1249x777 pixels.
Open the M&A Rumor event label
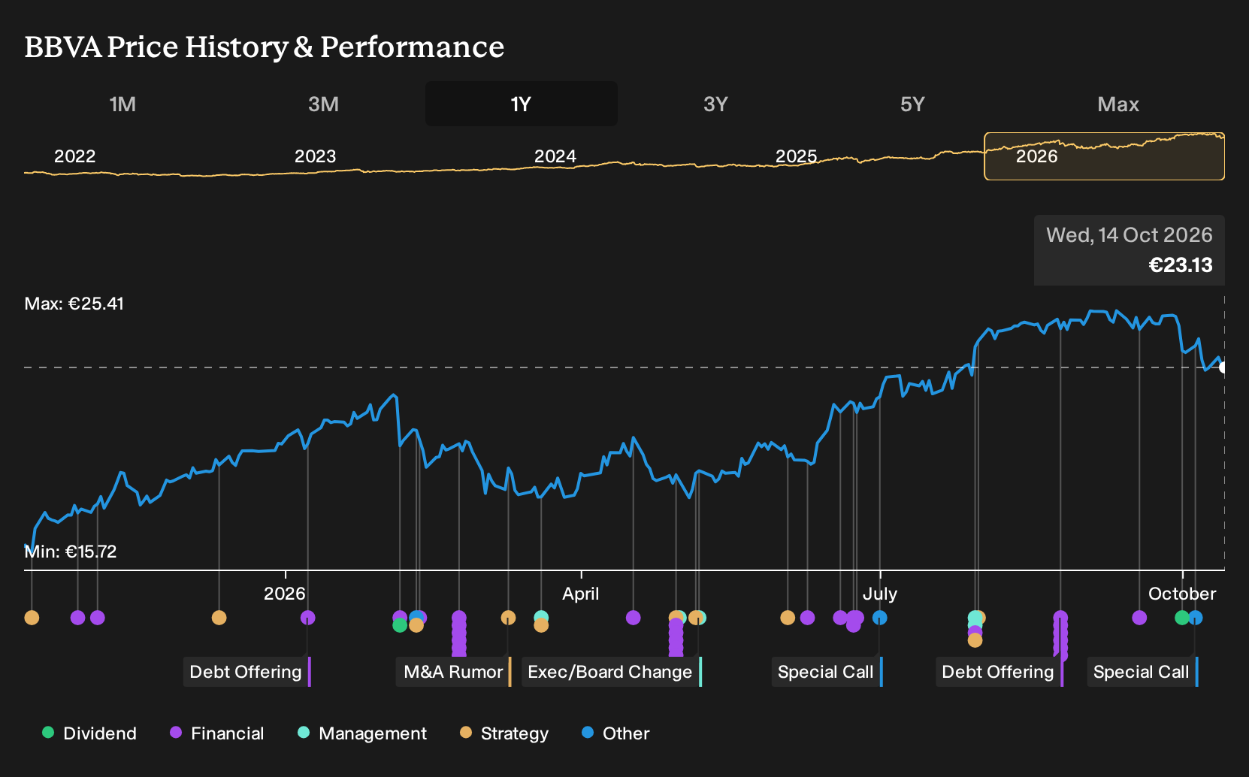tap(454, 672)
